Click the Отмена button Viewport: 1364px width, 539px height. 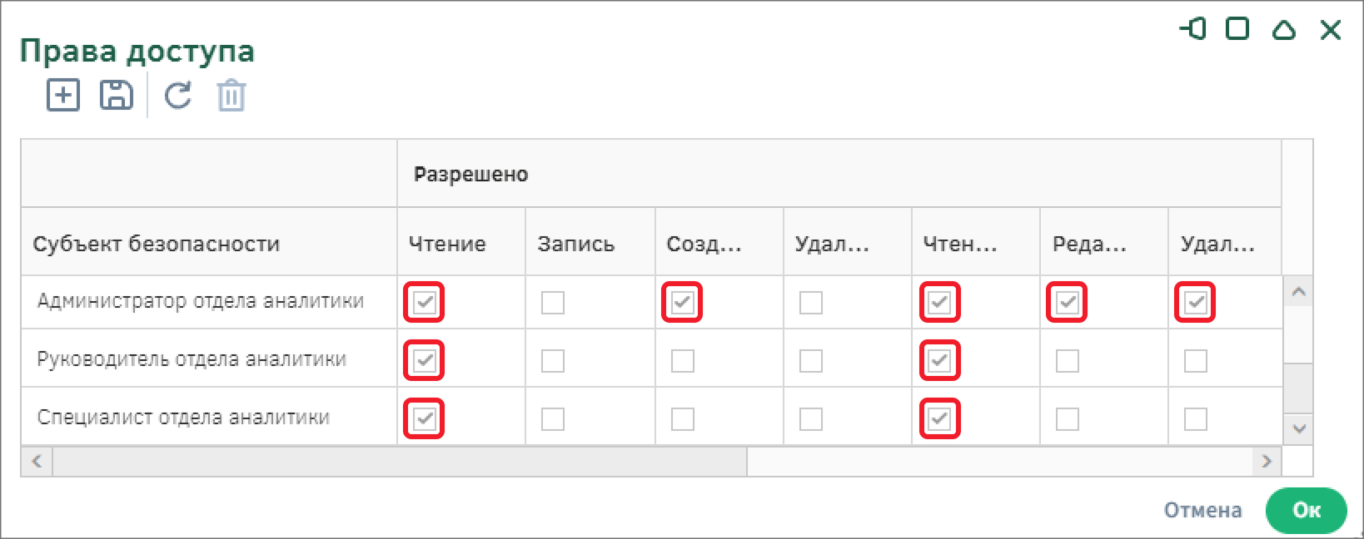coord(1202,510)
